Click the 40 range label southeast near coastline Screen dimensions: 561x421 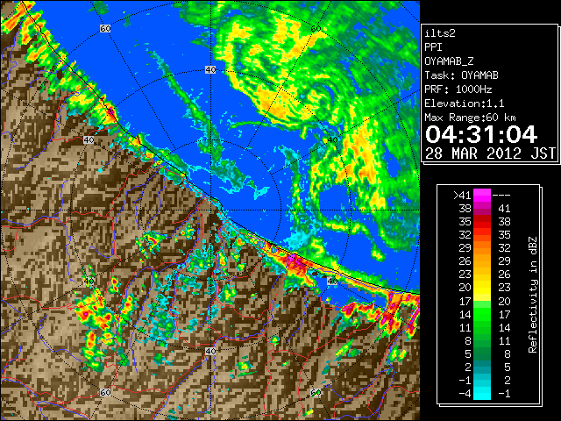(332, 281)
